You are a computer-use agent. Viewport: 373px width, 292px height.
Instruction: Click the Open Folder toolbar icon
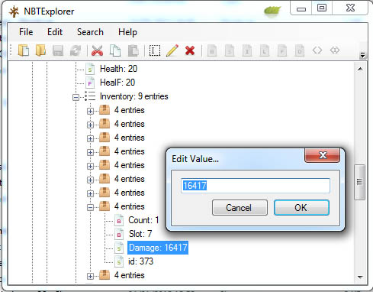40,50
